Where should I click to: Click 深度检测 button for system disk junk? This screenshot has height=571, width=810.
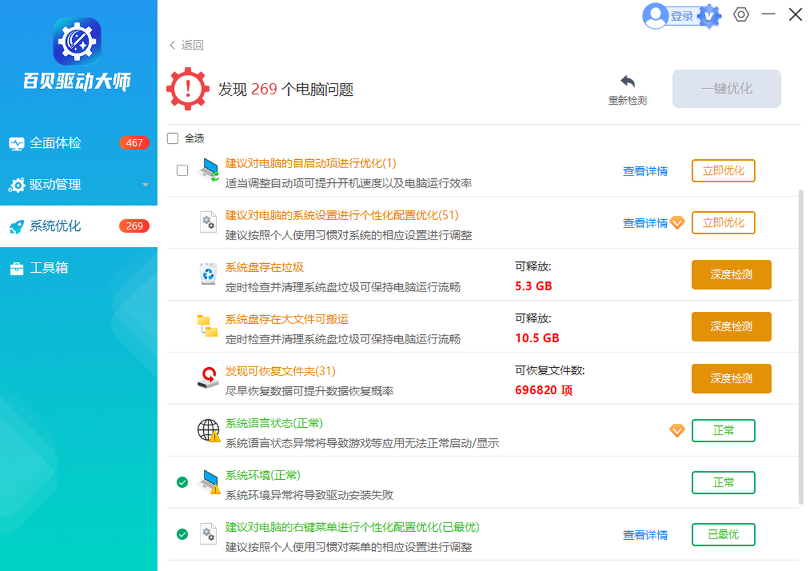731,274
